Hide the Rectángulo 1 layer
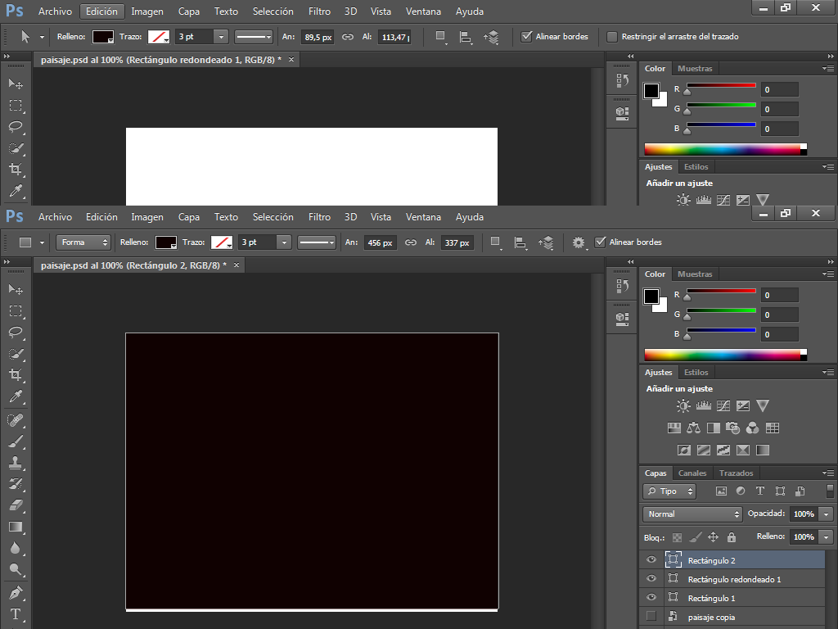This screenshot has width=838, height=629. click(651, 597)
